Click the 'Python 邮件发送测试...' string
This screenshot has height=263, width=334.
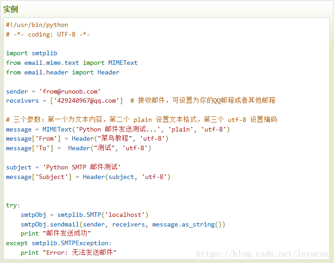(119, 129)
